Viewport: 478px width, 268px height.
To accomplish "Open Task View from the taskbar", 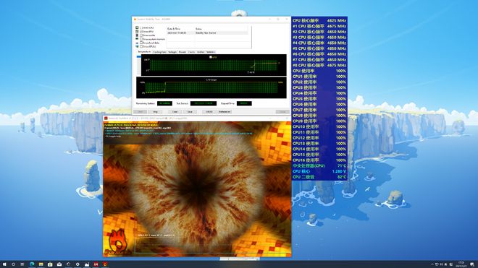I will (x=22, y=264).
